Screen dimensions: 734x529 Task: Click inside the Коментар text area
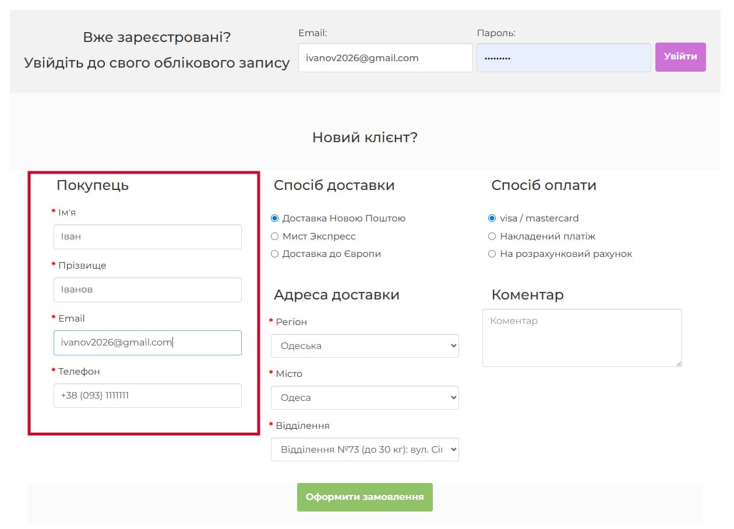tap(581, 338)
